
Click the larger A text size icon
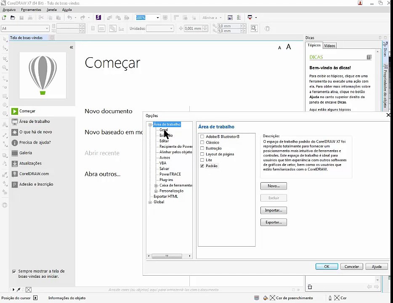click(x=289, y=47)
